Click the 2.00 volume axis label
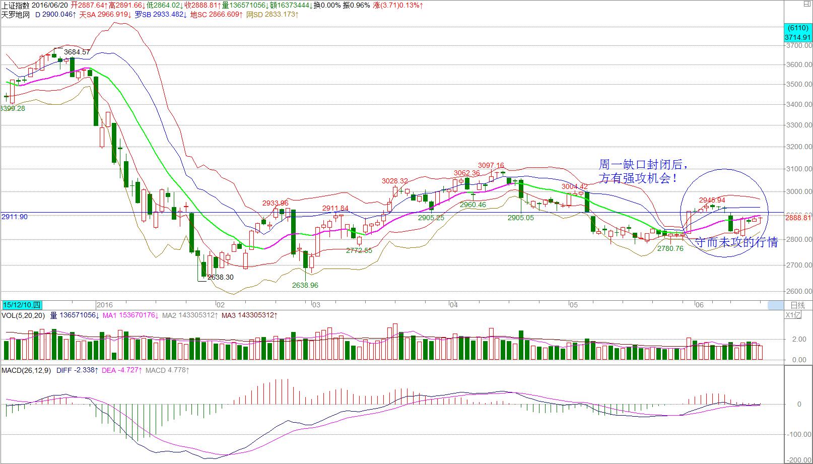The width and height of the screenshot is (813, 464). 799,339
